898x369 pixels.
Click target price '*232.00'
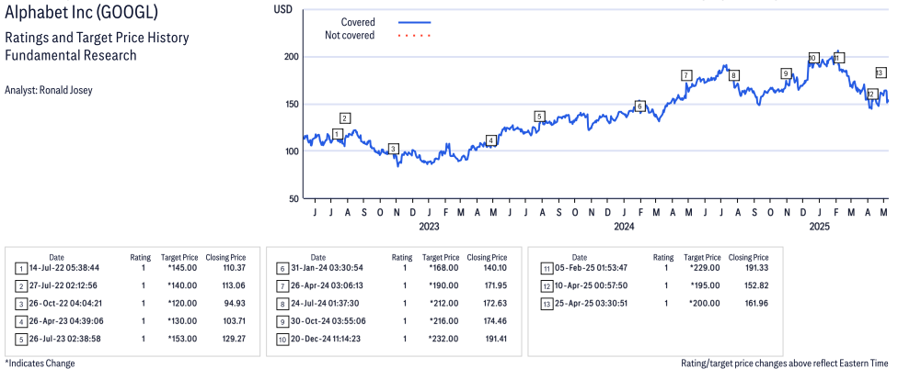(x=443, y=339)
